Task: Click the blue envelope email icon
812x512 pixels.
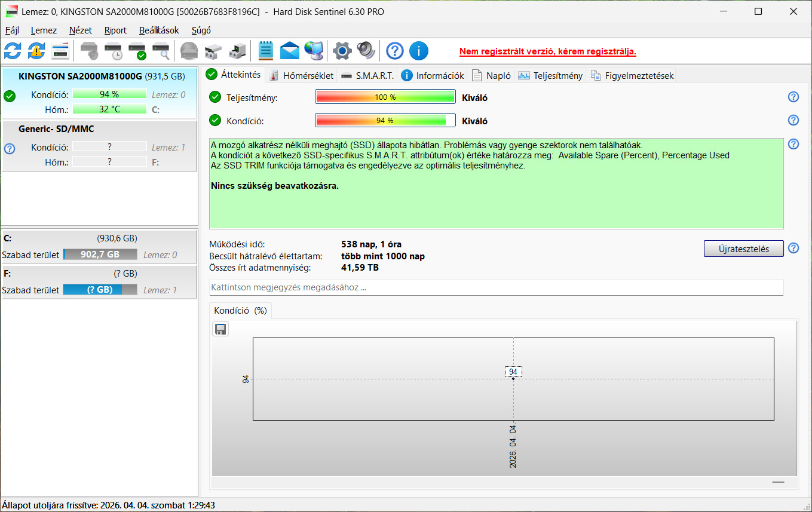Action: [x=290, y=51]
